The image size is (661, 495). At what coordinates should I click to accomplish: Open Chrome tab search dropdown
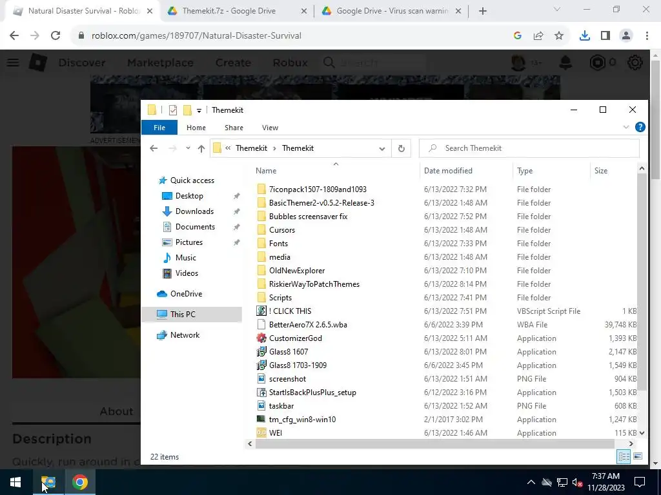[x=556, y=9]
